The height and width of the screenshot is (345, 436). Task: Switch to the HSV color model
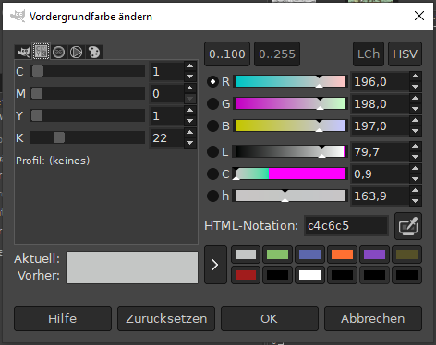tap(405, 54)
